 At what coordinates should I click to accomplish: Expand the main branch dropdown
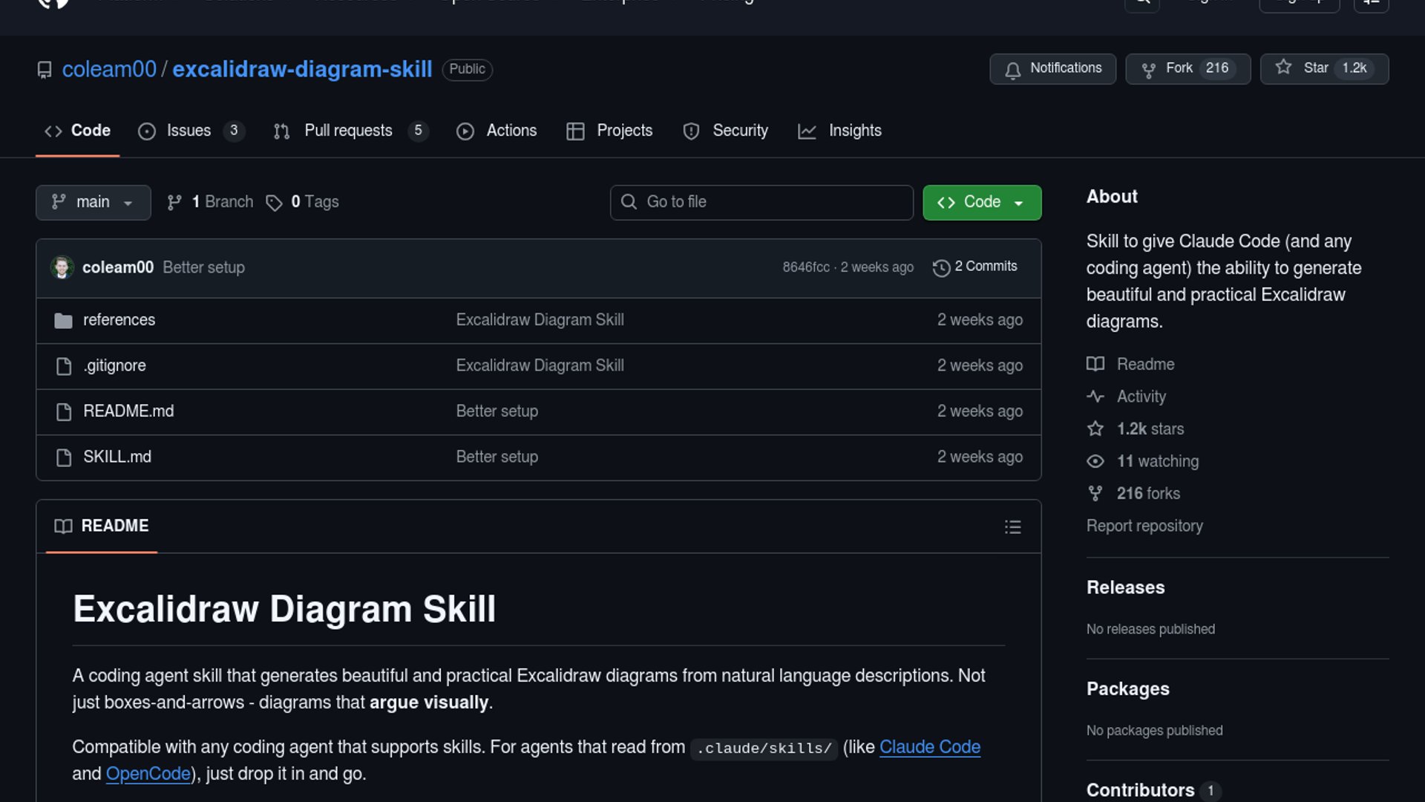pos(93,203)
